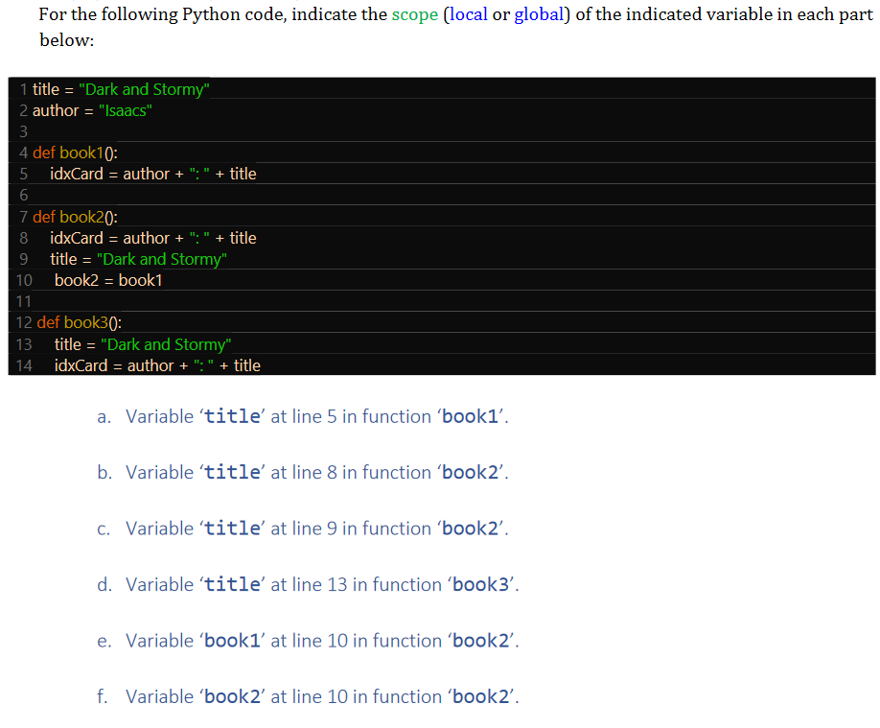Click the blue word 'global' in instructions

(538, 14)
